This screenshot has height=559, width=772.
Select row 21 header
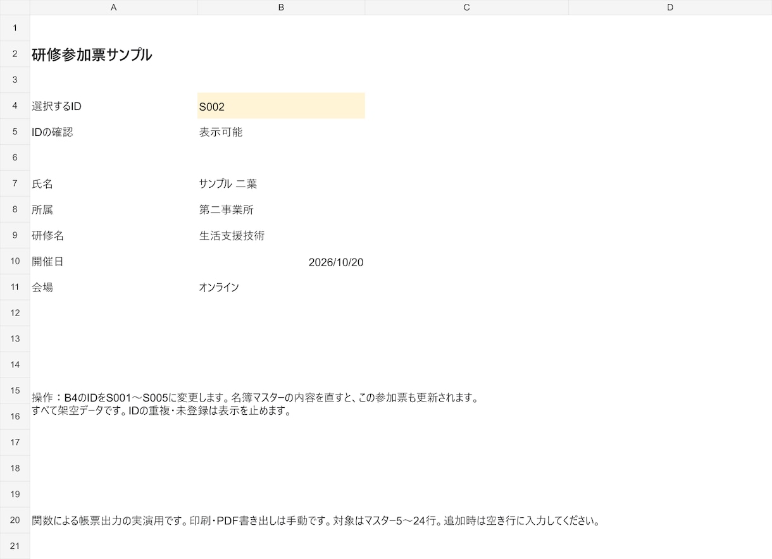[15, 546]
